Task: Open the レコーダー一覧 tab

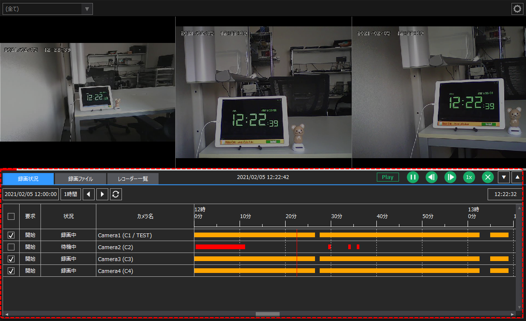Action: [133, 179]
